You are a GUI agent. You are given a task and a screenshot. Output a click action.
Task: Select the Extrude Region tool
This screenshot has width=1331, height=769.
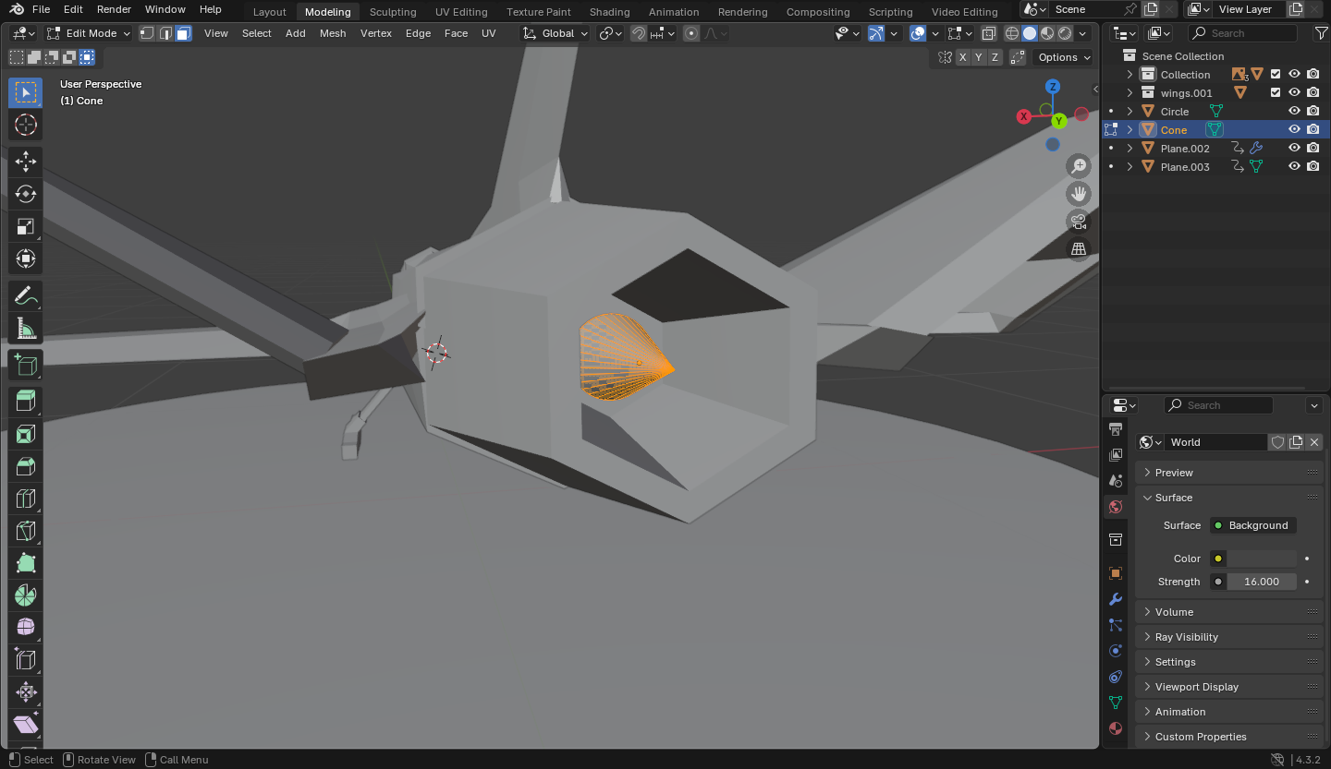coord(26,403)
